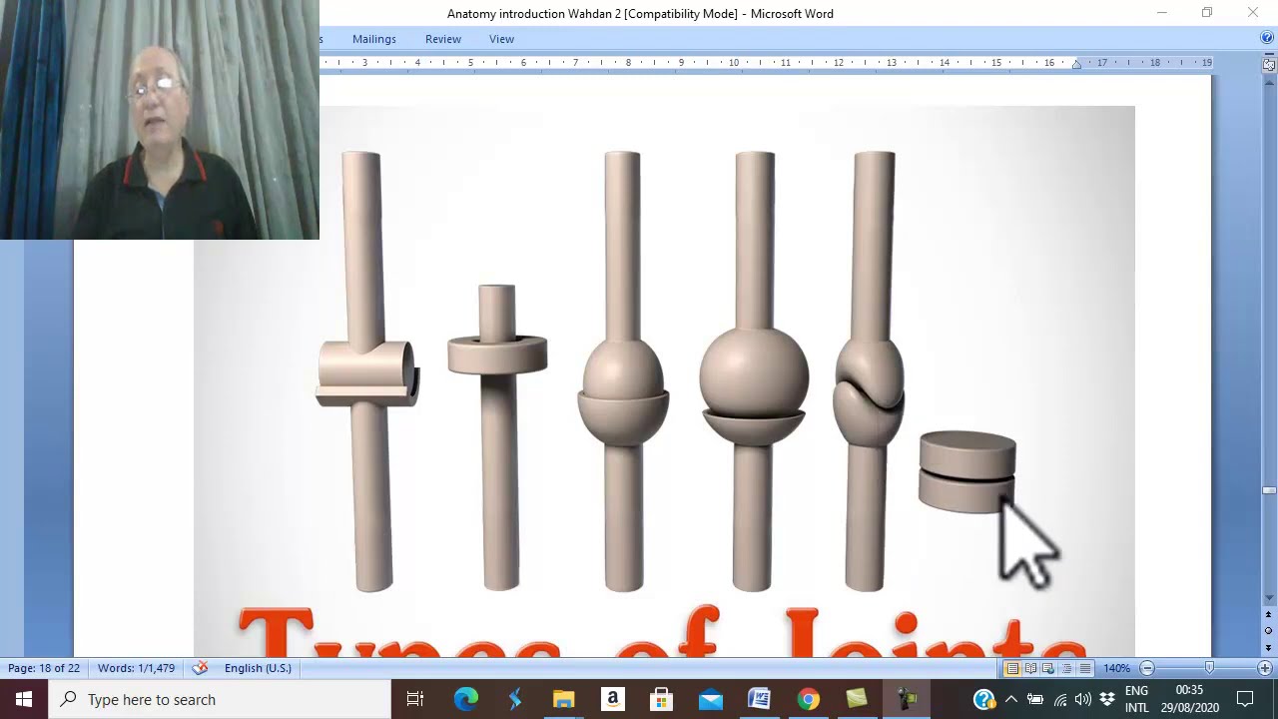Click the Get Help tray icon
Screen dimensions: 1278x719
coord(984,699)
